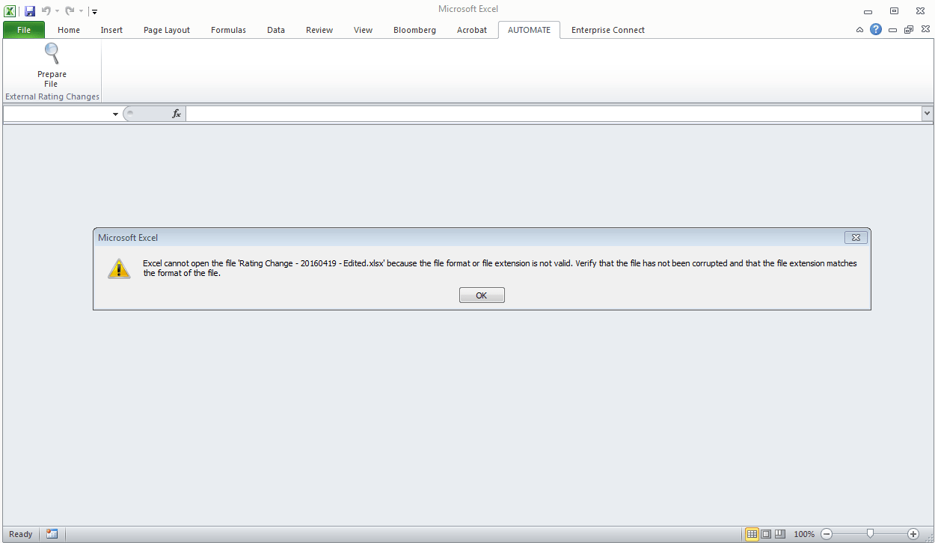Viewport: 935px width, 543px height.
Task: Minimize the ribbon with the caret icon
Action: click(x=860, y=30)
